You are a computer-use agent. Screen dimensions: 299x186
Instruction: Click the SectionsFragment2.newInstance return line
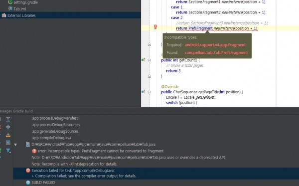pos(221,12)
